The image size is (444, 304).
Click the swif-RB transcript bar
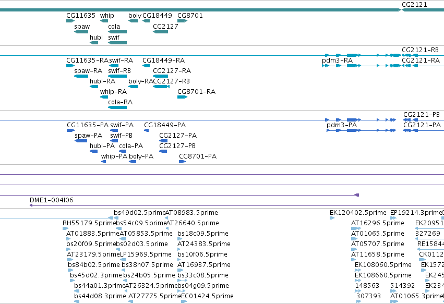[x=117, y=76]
